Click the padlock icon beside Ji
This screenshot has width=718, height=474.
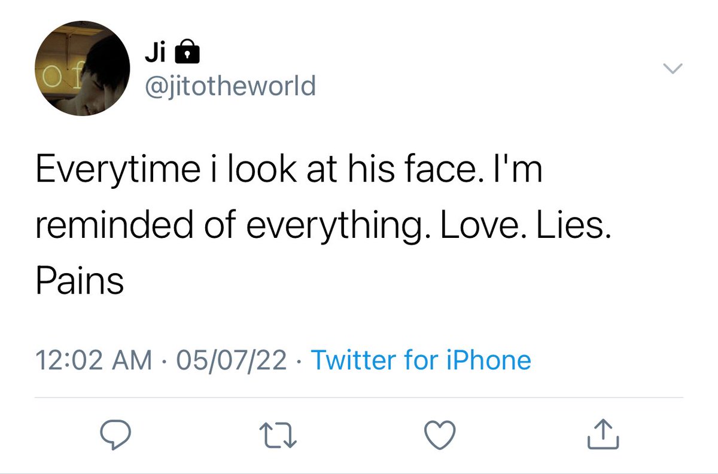(185, 55)
